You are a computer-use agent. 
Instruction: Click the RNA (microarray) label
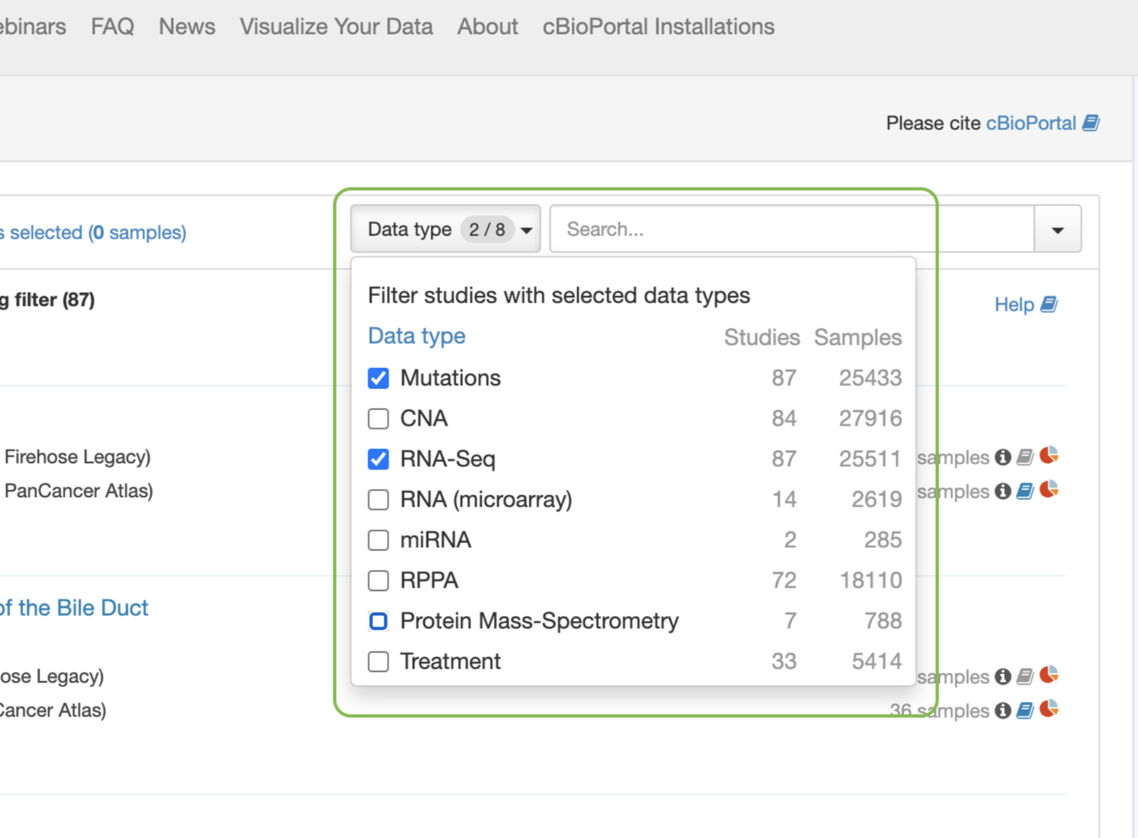pyautogui.click(x=486, y=499)
